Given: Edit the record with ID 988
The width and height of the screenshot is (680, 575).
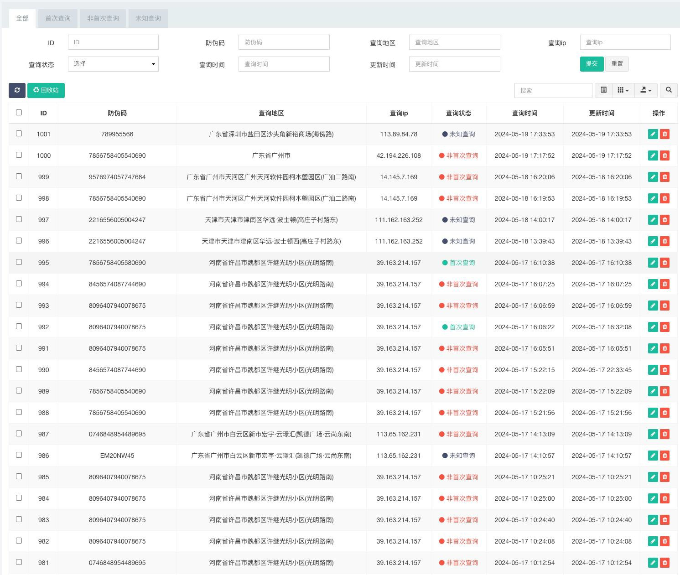Looking at the screenshot, I should 653,413.
